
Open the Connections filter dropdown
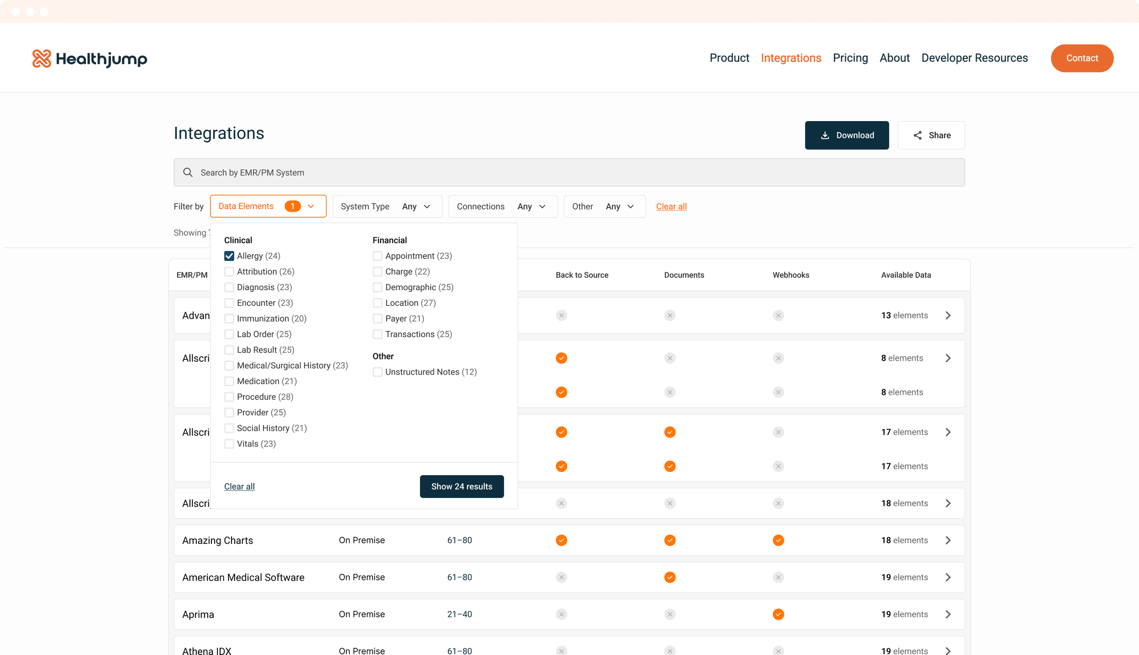[503, 206]
